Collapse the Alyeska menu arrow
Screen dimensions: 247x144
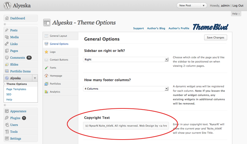tap(35, 78)
